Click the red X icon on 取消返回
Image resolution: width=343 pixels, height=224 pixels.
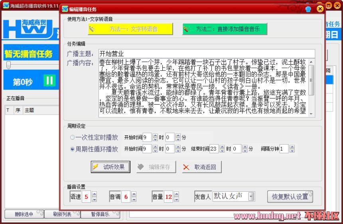[186, 167]
